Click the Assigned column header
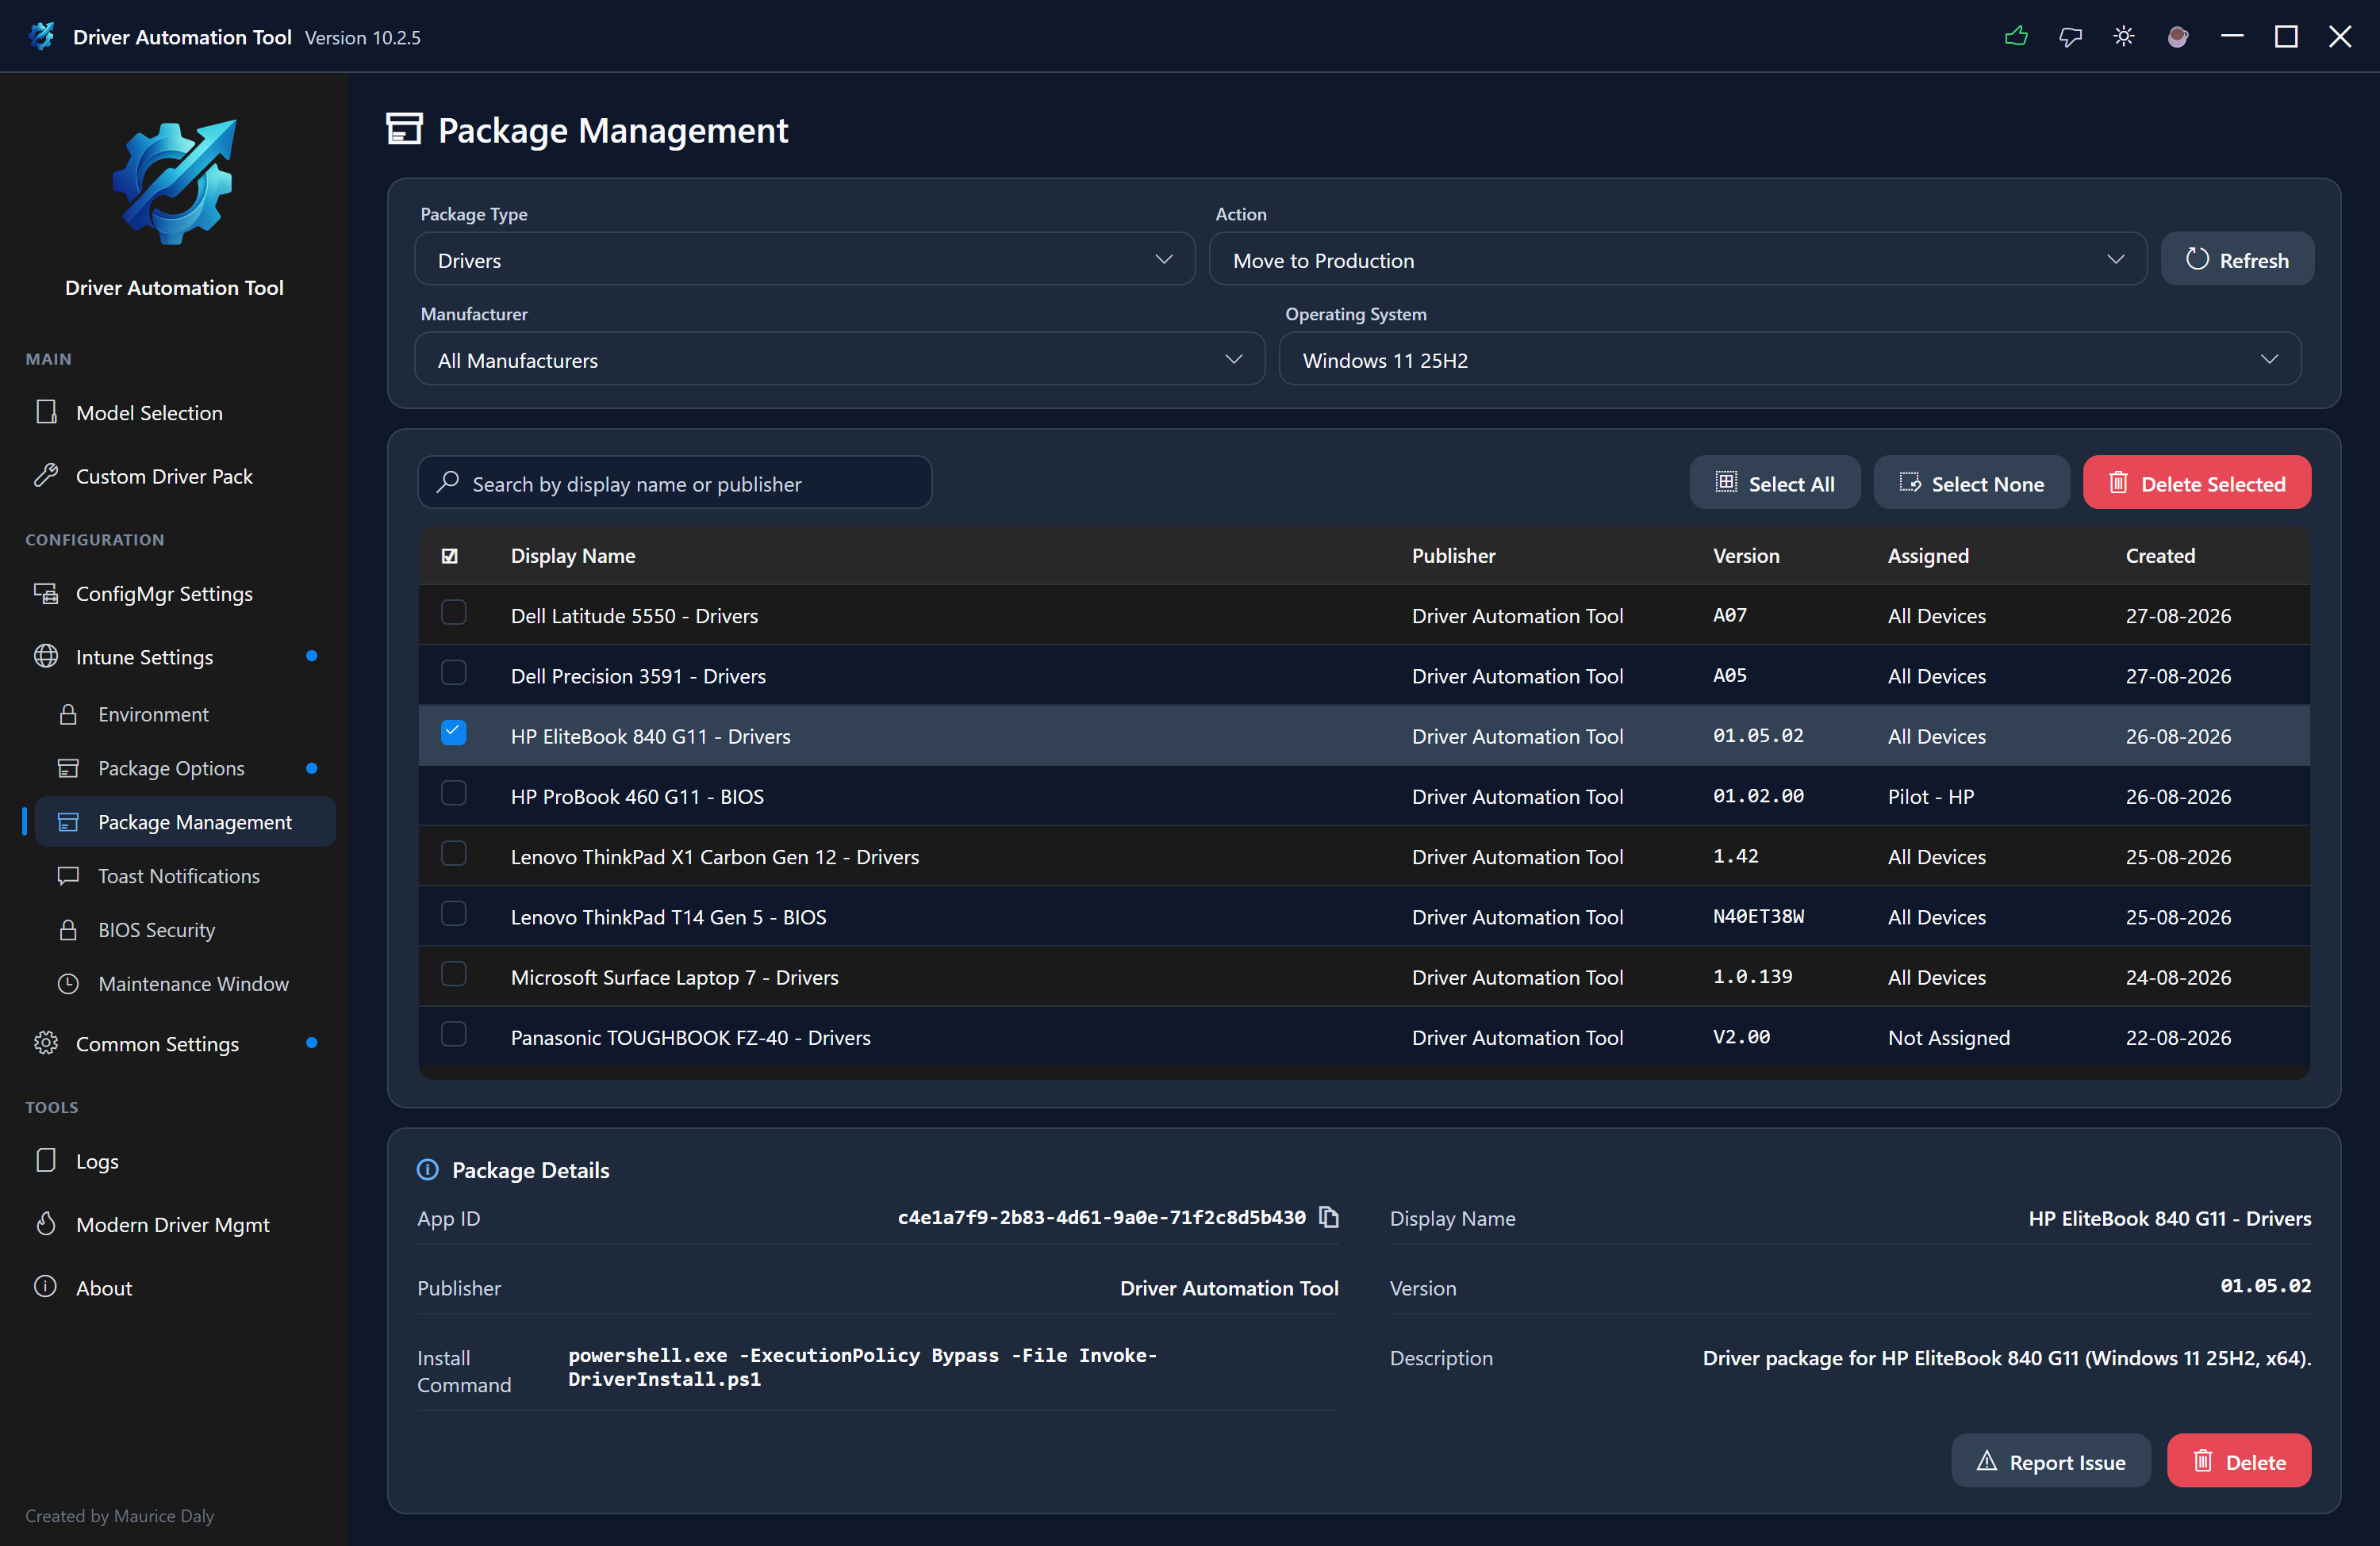Viewport: 2380px width, 1546px height. [1928, 556]
